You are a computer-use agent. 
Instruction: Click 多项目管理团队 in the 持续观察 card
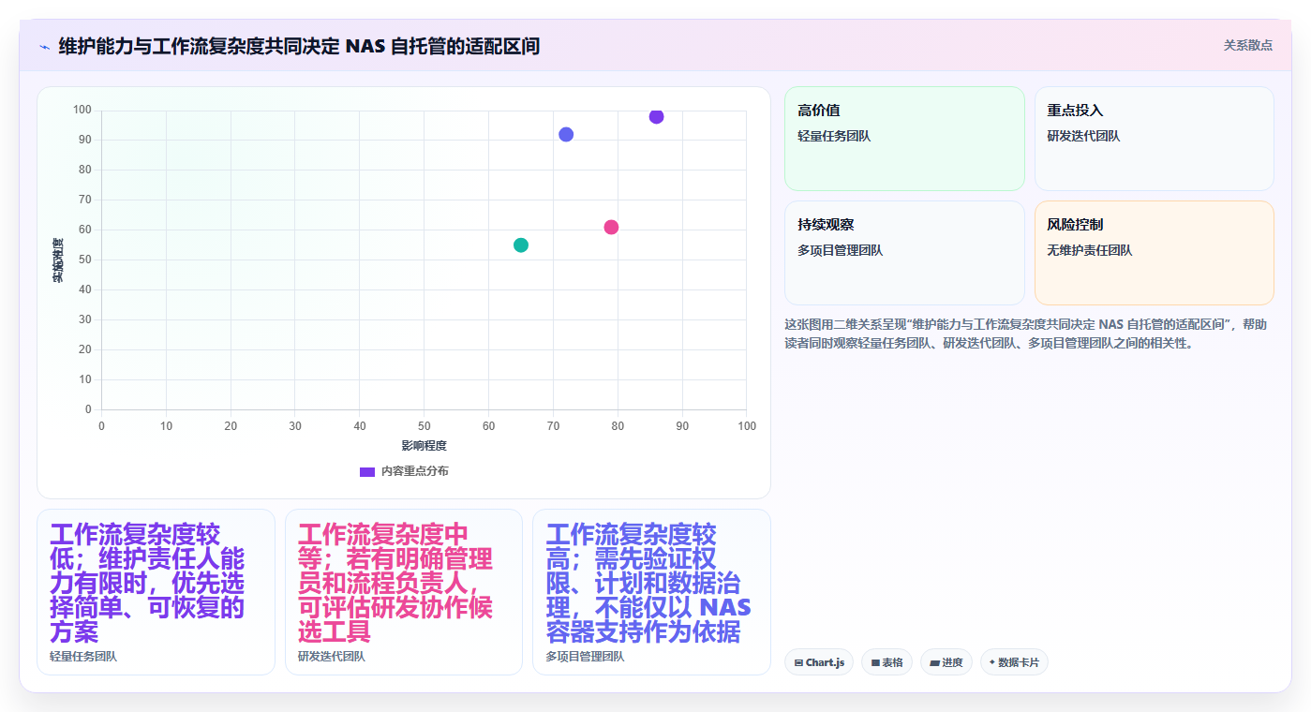point(841,250)
